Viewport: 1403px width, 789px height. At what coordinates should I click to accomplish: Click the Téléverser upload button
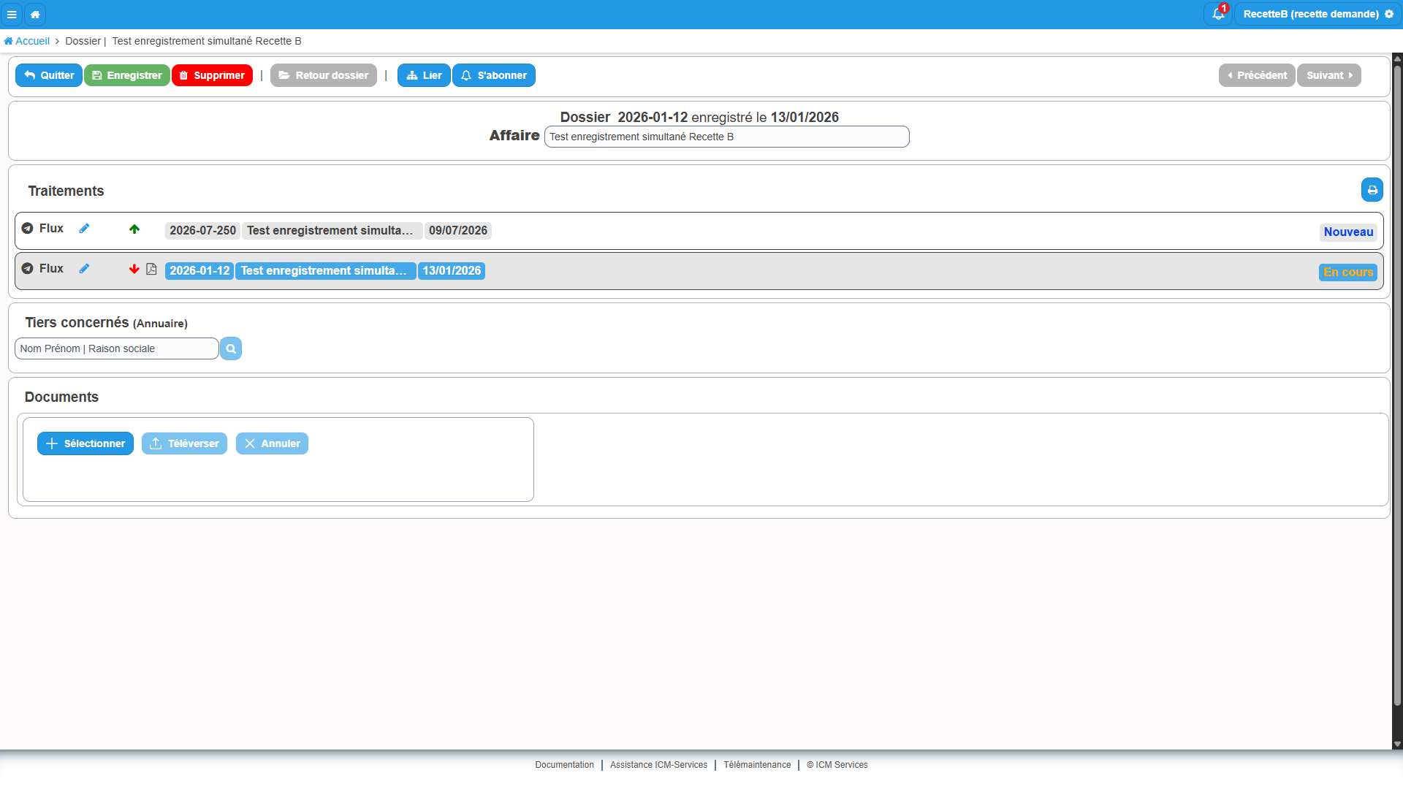tap(184, 443)
